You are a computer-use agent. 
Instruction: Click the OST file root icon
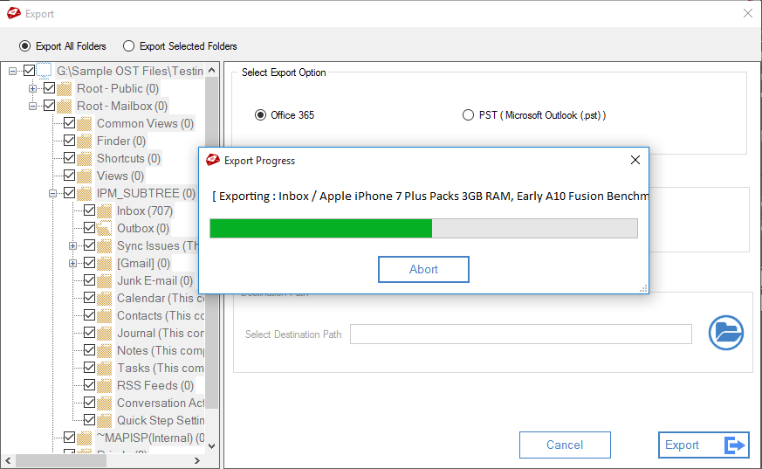coord(45,71)
